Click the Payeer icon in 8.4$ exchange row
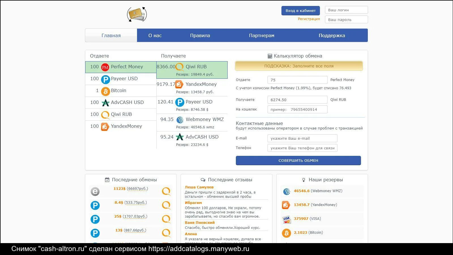The height and width of the screenshot is (255, 453). pyautogui.click(x=95, y=205)
